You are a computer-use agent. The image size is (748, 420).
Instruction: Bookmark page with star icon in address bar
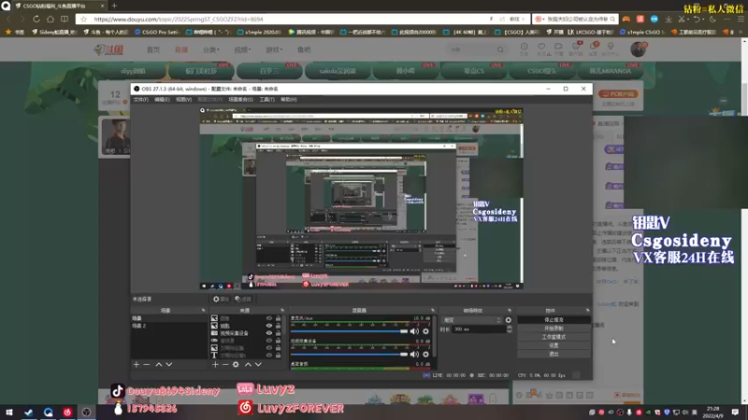tap(84, 19)
